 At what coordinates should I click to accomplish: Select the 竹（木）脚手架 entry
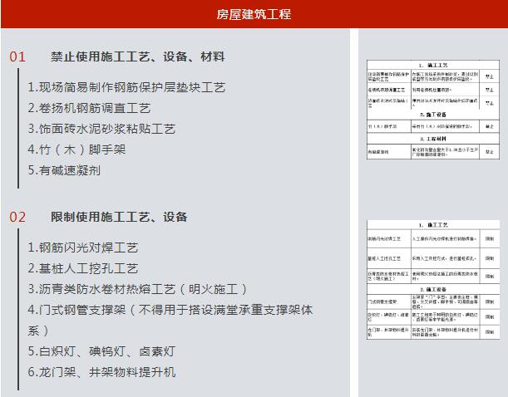(77, 149)
